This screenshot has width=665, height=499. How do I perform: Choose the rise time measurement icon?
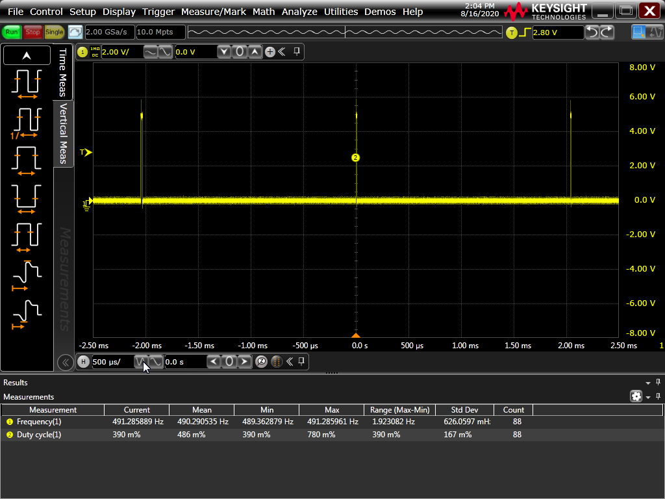tap(26, 274)
